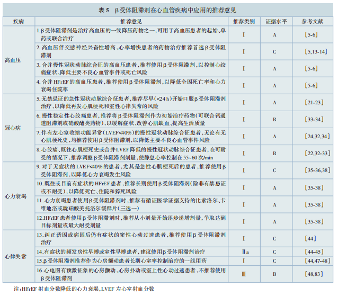Click the table title starting 表 5
Image resolution: width=338 pixels, height=296 pixels.
point(167,10)
